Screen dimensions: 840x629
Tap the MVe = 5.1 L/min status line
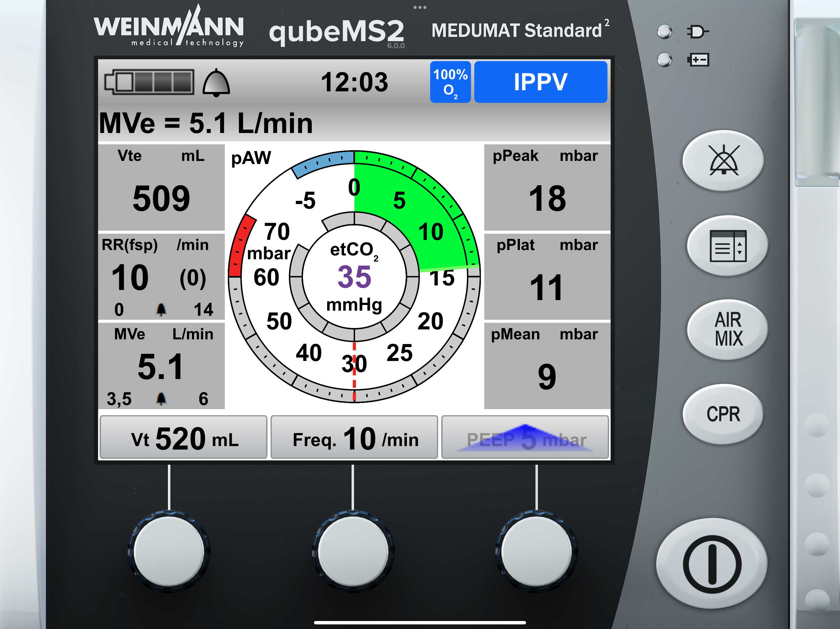(206, 123)
